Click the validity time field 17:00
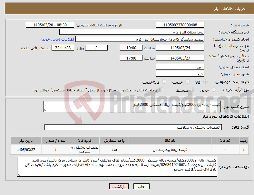The height and width of the screenshot is (195, 254). (131, 58)
